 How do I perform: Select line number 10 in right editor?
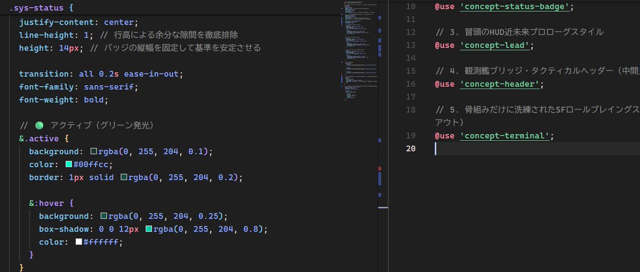click(x=410, y=6)
